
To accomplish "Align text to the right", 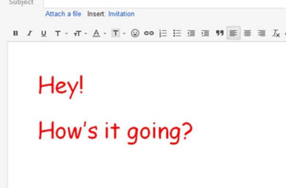I will pyautogui.click(x=261, y=33).
